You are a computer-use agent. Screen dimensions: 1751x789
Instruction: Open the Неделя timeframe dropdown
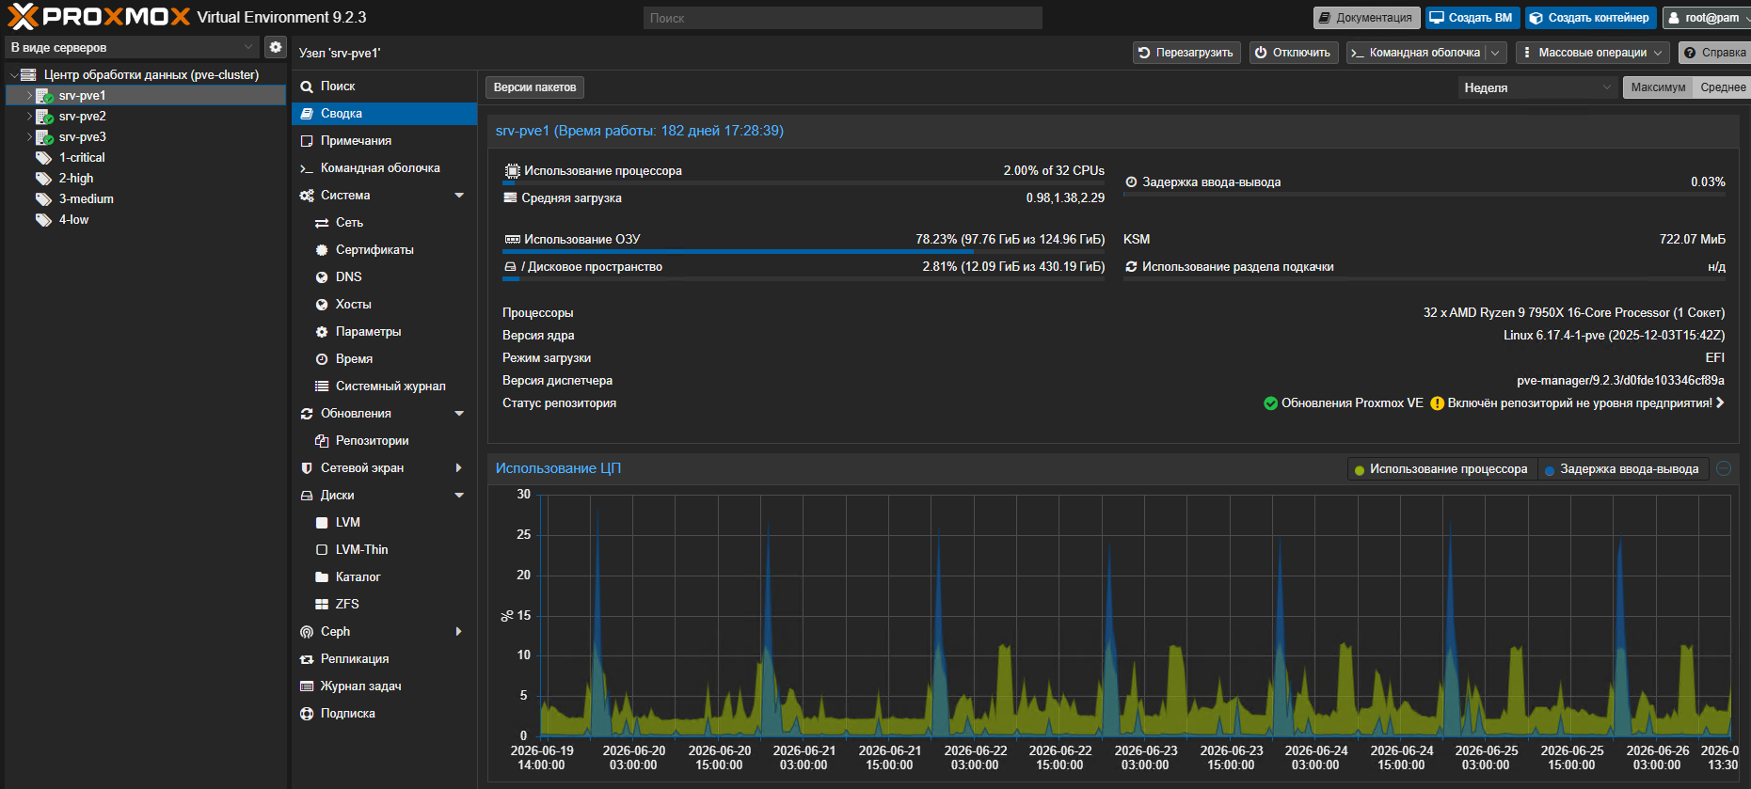click(x=1536, y=87)
